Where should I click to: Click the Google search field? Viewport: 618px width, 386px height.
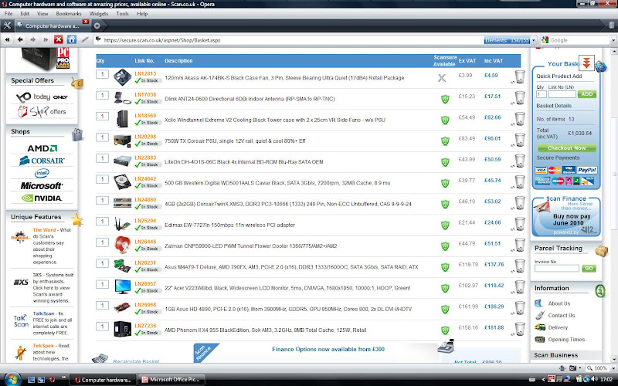coord(579,40)
